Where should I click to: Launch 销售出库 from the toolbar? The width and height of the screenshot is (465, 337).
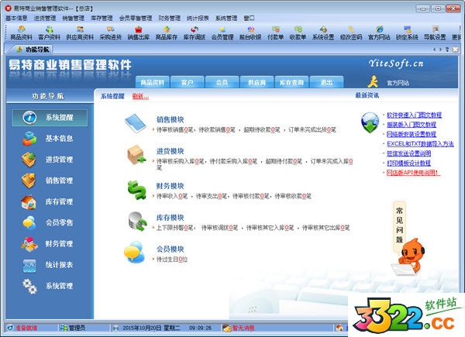coord(139,33)
